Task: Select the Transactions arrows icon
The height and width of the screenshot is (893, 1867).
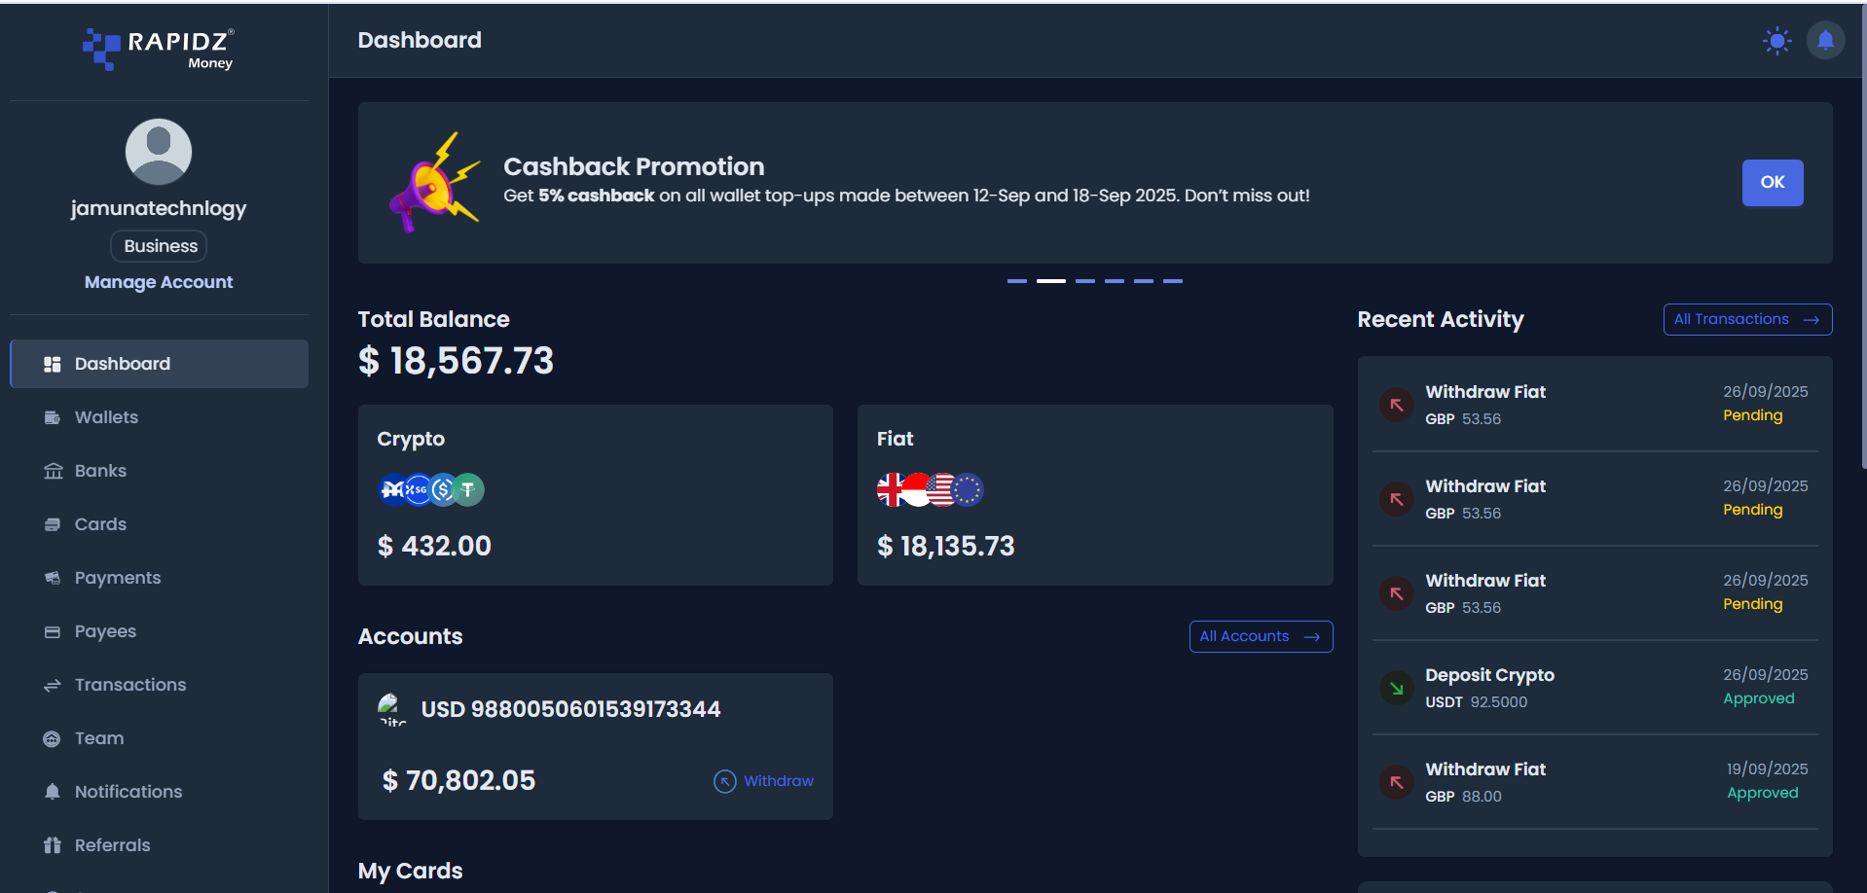Action: pyautogui.click(x=53, y=685)
